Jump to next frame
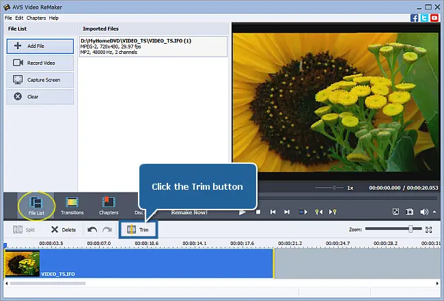 [x=287, y=212]
